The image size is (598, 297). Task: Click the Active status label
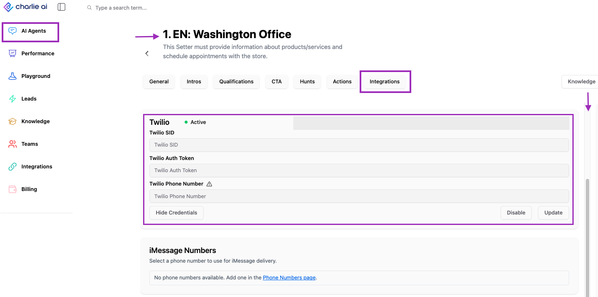(198, 122)
